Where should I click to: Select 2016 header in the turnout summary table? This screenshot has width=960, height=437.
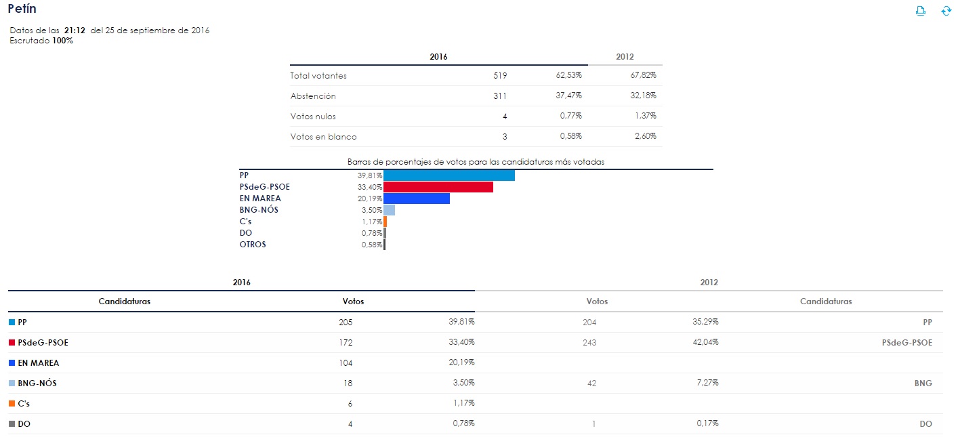pyautogui.click(x=438, y=57)
